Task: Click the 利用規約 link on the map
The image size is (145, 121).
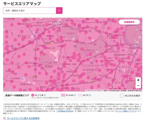Action: pos(124,91)
